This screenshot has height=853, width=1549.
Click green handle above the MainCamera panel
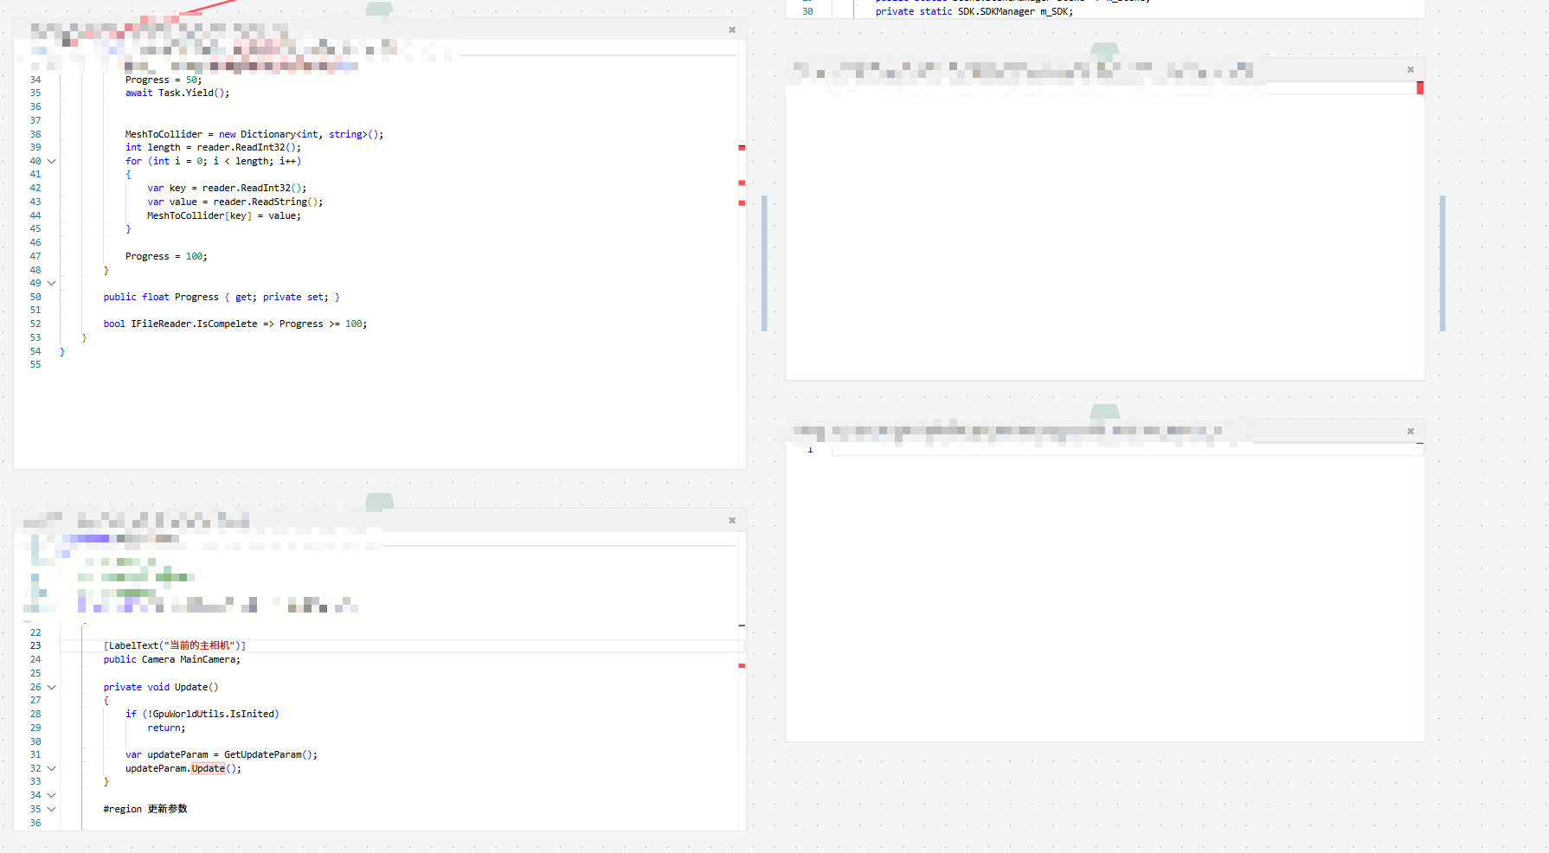(x=379, y=501)
